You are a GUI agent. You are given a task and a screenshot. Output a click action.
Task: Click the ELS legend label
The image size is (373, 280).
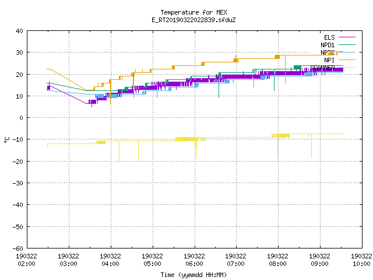pyautogui.click(x=329, y=37)
